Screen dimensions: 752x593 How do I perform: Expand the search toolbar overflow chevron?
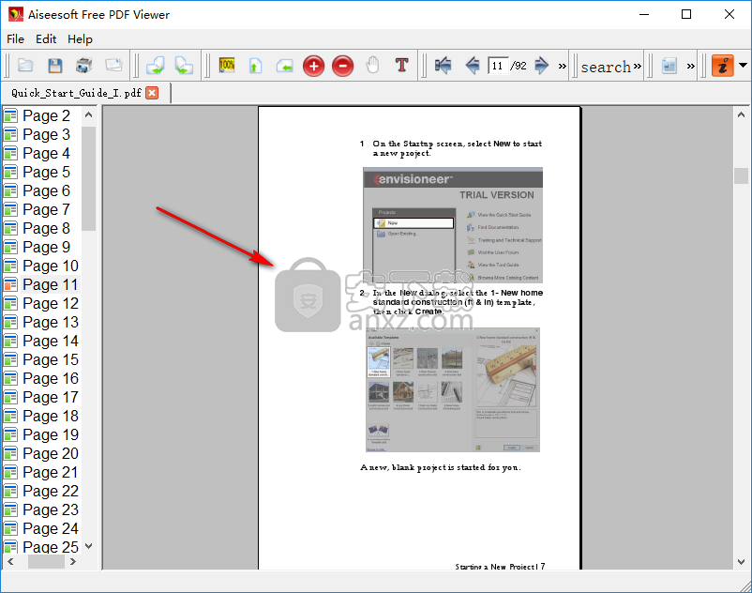point(637,67)
